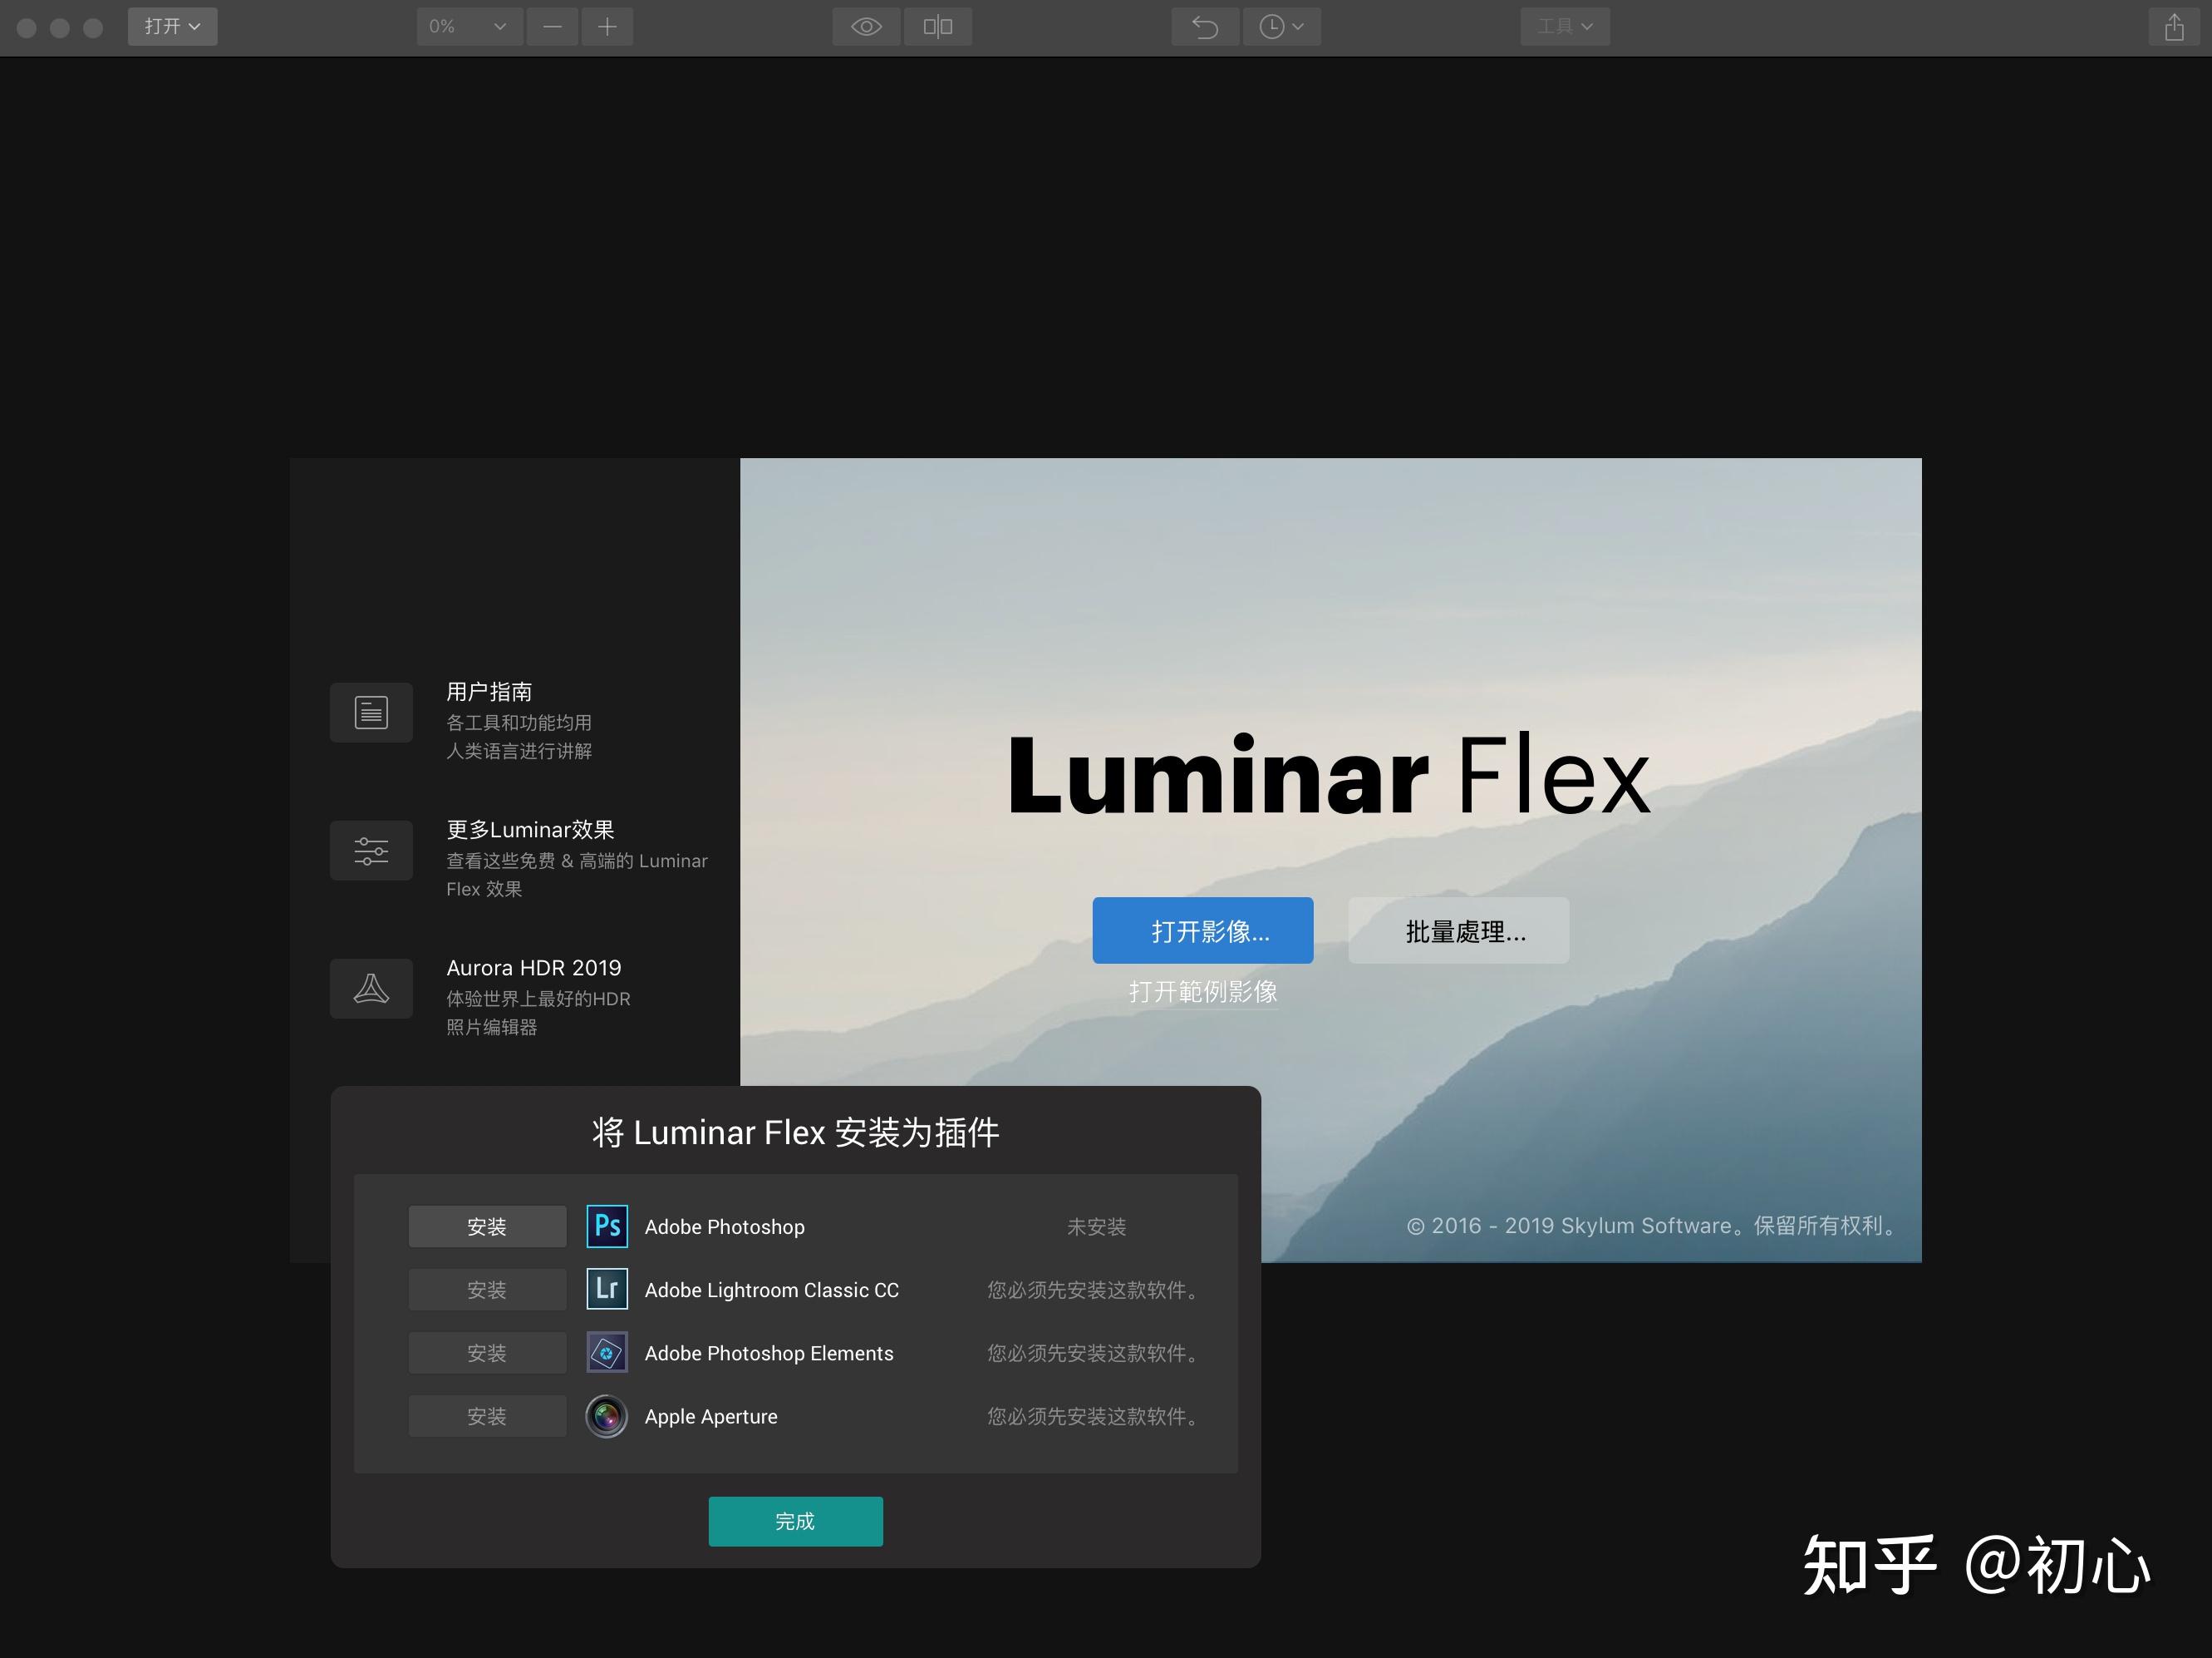Click 安装 for Adobe Lightroom Classic CC
This screenshot has height=1658, width=2212.
(x=487, y=1290)
